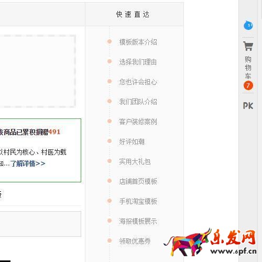262x262 pixels.
Task: Jump to 实用大礼包 section
Action: tap(135, 161)
